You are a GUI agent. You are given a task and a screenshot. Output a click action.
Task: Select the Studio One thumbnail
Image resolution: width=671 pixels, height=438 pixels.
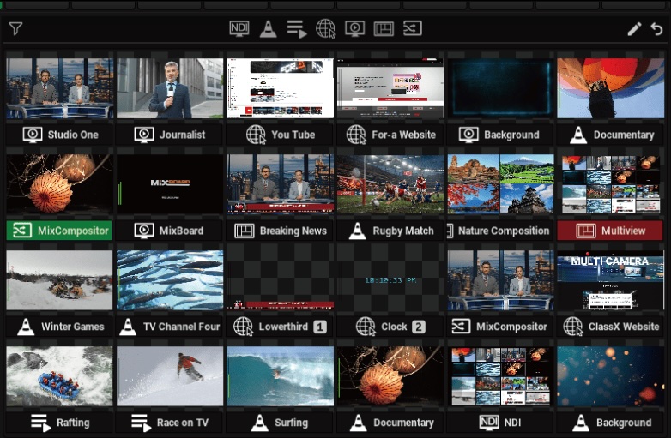pyautogui.click(x=60, y=88)
